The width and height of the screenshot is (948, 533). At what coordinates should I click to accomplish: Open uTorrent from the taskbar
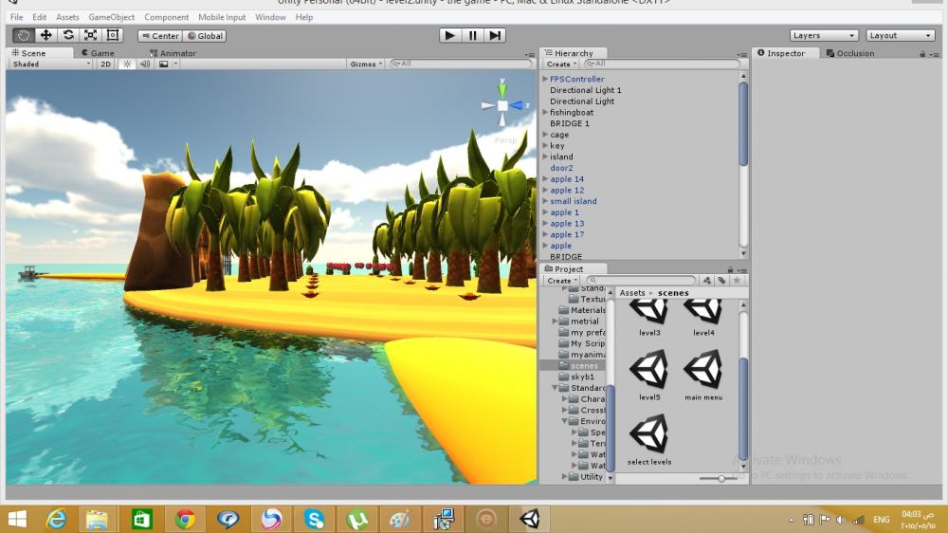point(357,519)
